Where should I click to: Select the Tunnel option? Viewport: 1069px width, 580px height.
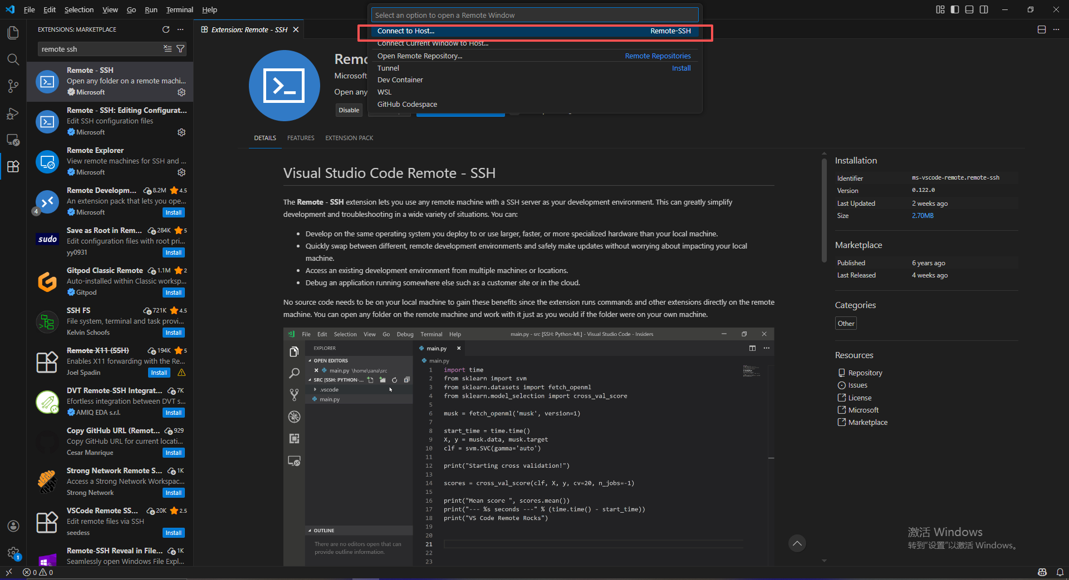[534, 68]
